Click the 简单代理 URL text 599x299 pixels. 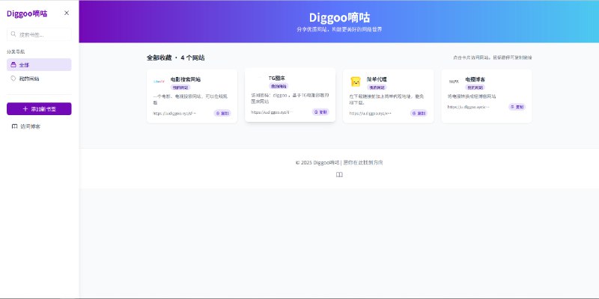point(371,114)
